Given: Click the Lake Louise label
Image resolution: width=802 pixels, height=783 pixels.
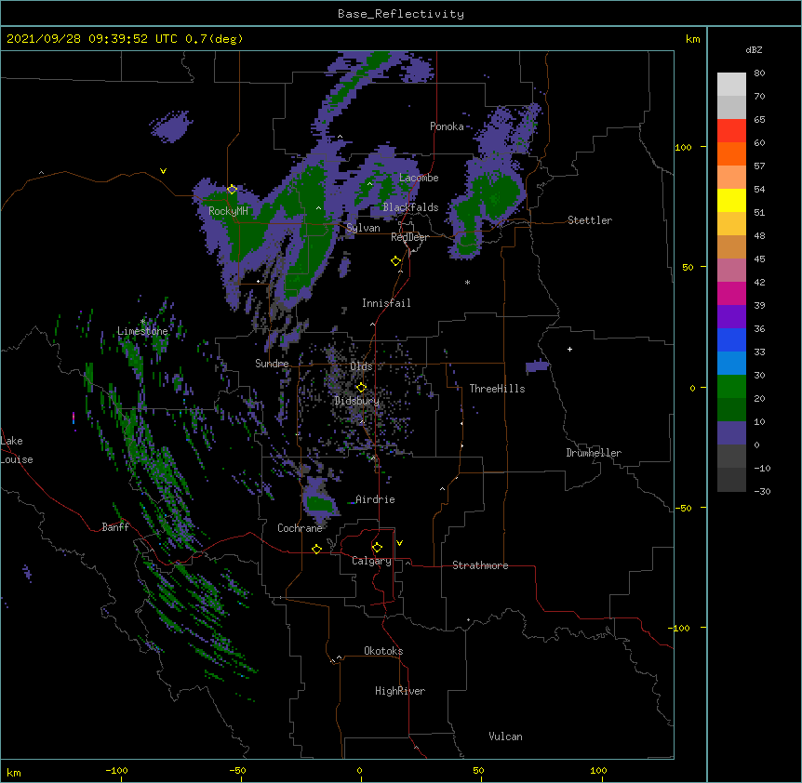Looking at the screenshot, I should 16,450.
